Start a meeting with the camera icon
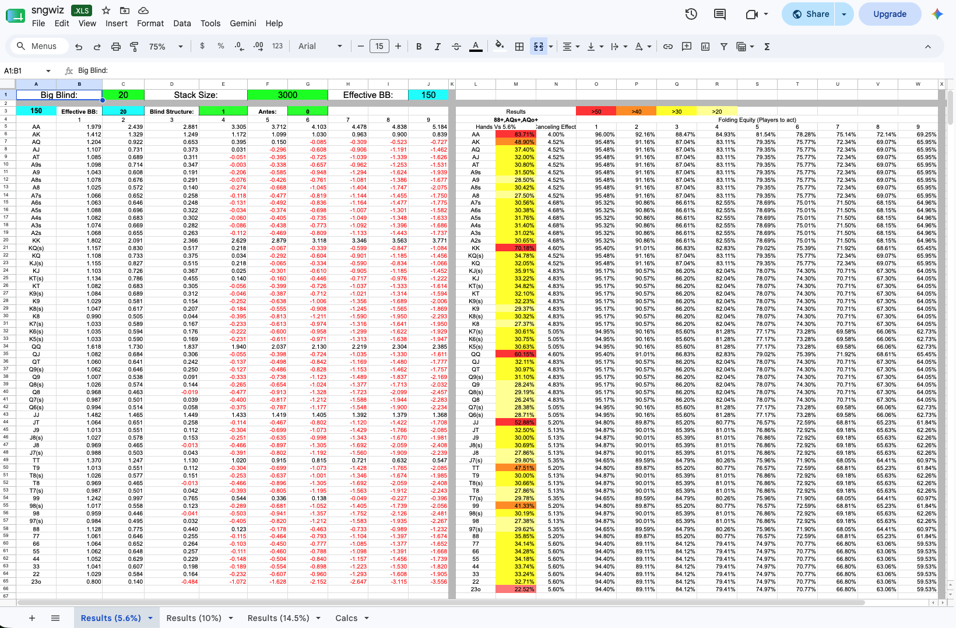956x628 pixels. click(757, 14)
